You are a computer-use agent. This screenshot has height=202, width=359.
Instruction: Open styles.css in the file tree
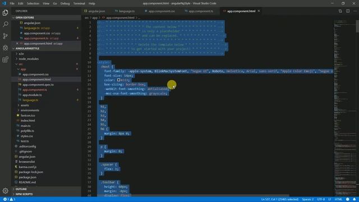(26, 136)
